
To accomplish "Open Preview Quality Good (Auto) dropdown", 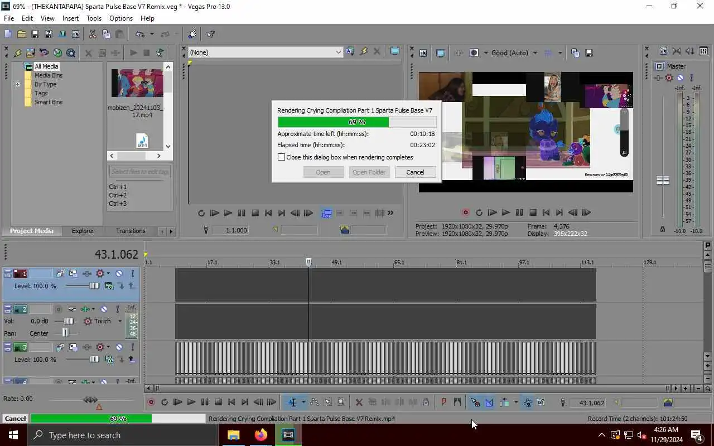I will click(x=535, y=53).
